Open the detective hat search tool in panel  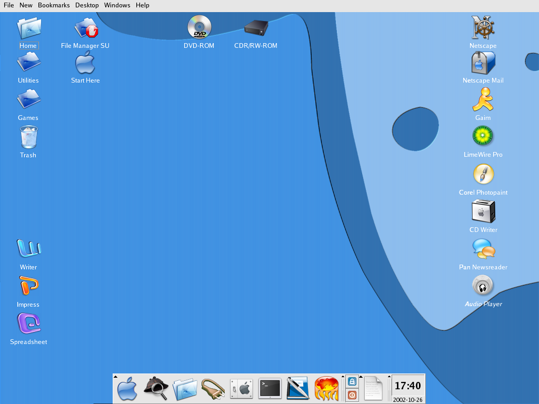(x=156, y=389)
